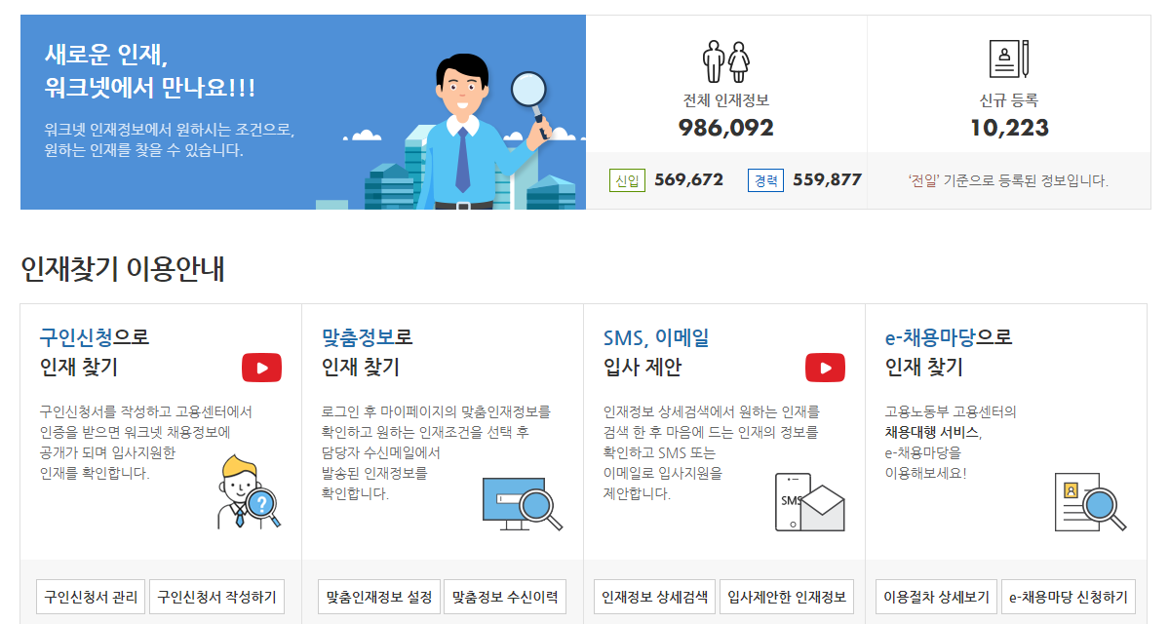Click the document magnifier icon in e-채용마당 card
The image size is (1169, 624).
pyautogui.click(x=1090, y=502)
